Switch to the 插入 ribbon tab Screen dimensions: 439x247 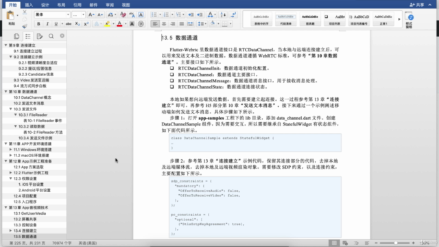click(x=29, y=5)
